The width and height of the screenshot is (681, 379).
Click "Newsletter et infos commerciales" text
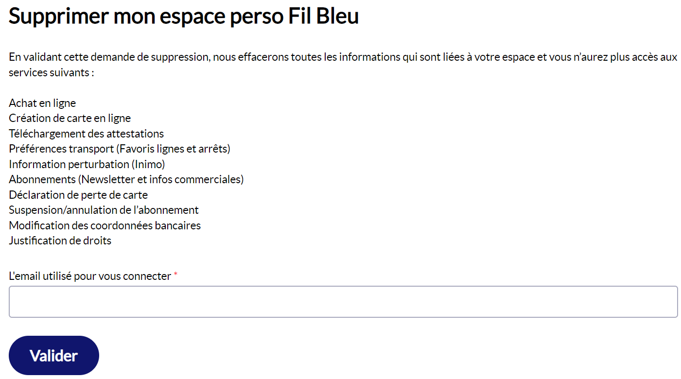pos(161,179)
